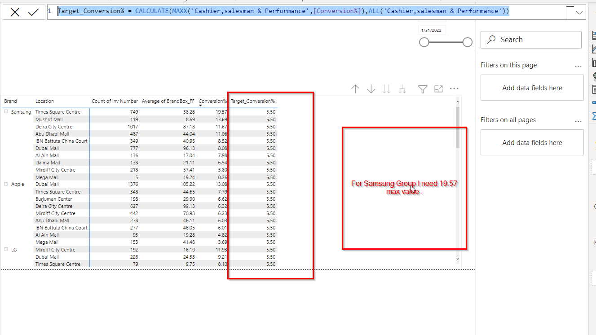Open more options for Filters on all pages
This screenshot has width=596, height=335.
578,121
